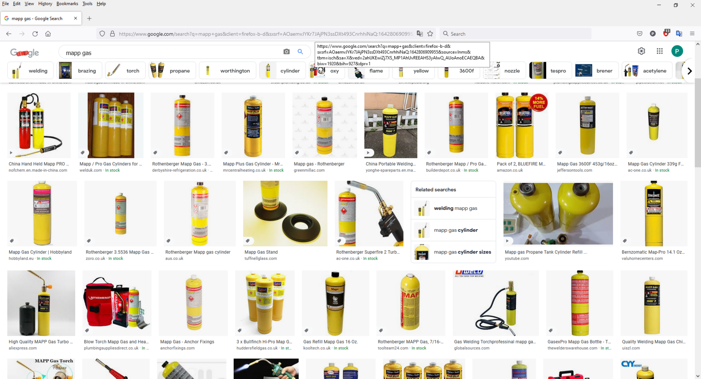Open the Bookmarks menu
This screenshot has width=701, height=379.
tap(67, 4)
